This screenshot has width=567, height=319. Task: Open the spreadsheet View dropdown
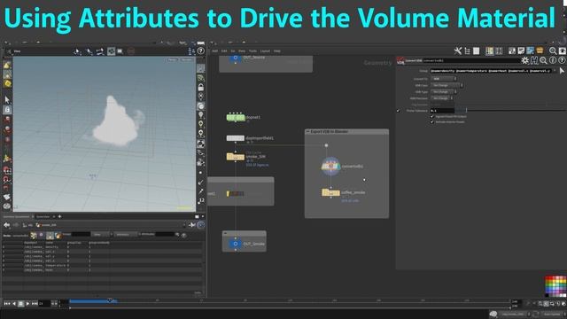101,235
